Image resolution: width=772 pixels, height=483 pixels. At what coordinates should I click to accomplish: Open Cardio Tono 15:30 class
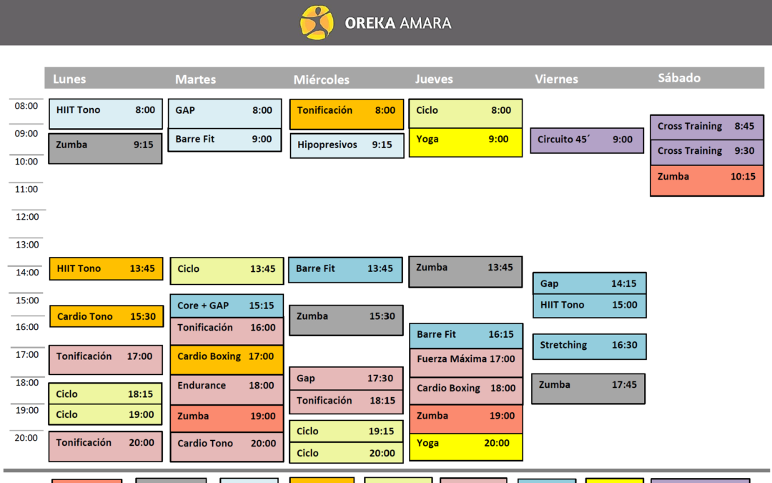pyautogui.click(x=107, y=316)
